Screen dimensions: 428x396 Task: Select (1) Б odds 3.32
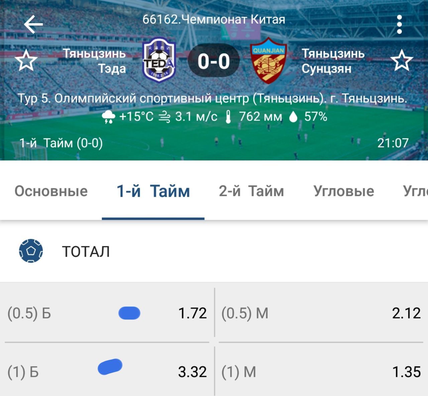pos(107,372)
